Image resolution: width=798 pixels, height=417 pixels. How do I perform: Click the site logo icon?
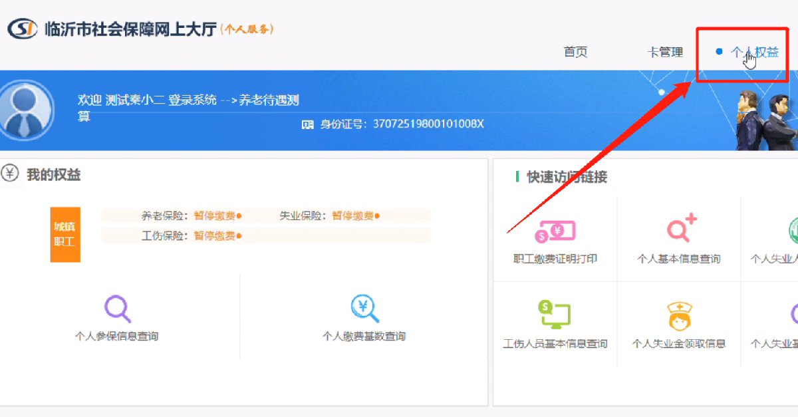point(23,29)
